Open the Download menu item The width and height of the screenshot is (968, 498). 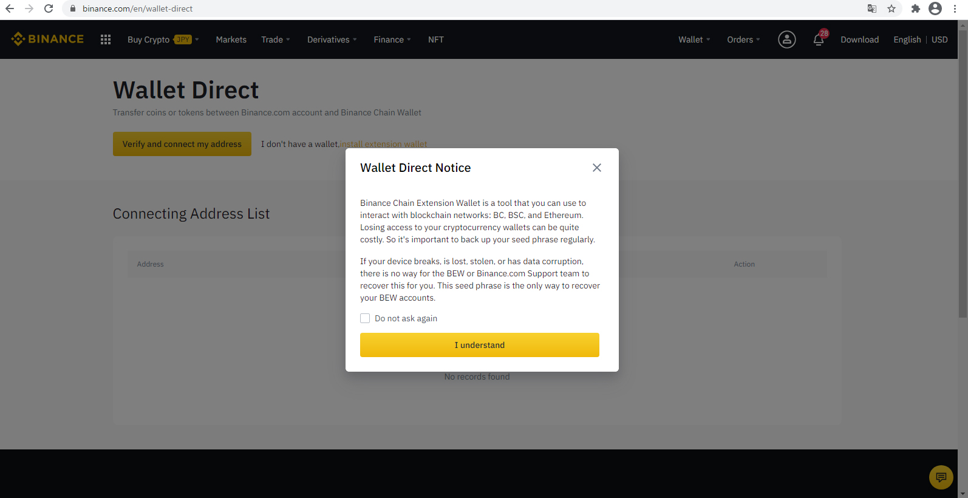pyautogui.click(x=859, y=39)
